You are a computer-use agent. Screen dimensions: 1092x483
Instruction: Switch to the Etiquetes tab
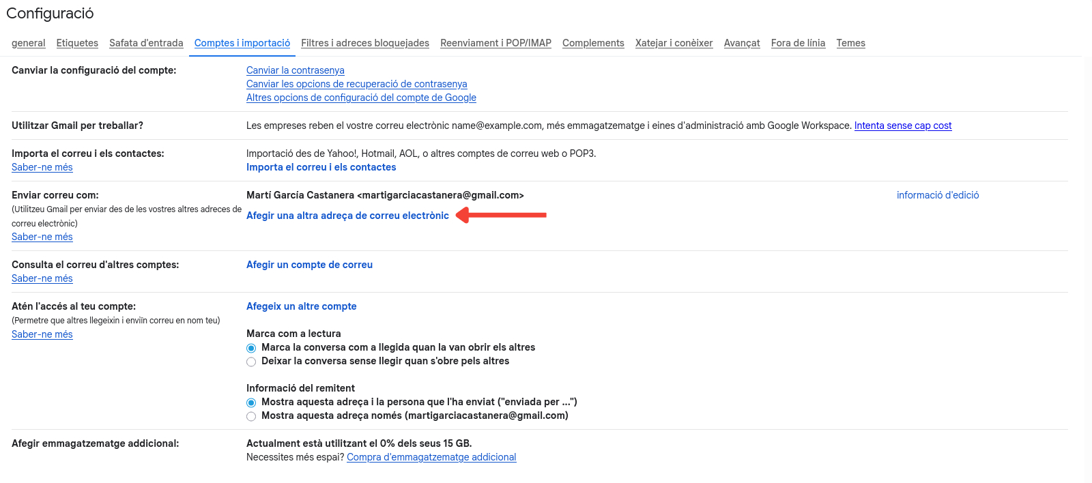point(77,43)
